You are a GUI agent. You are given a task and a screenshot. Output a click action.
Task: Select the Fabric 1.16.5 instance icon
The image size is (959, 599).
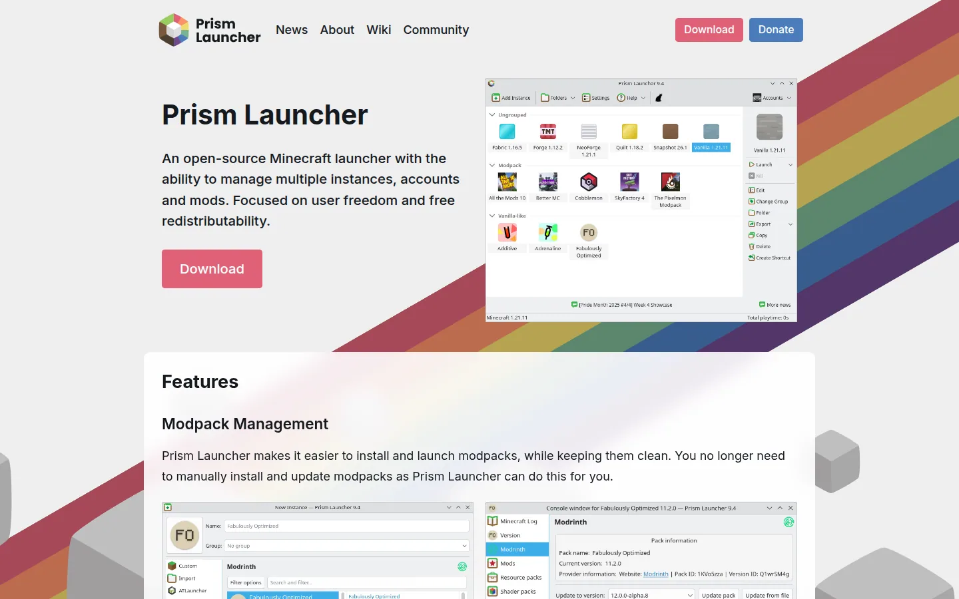tap(507, 131)
